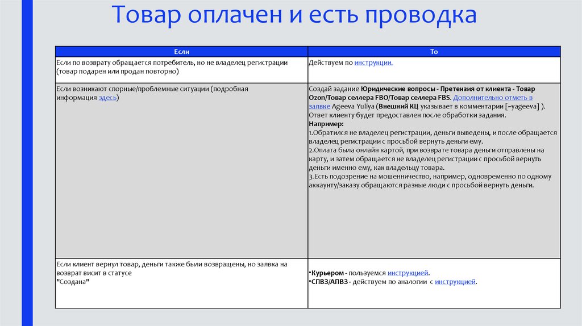Select the slide title "Товар оплачен и есть проводка"
Screen dimensions: 582x326
[294, 15]
